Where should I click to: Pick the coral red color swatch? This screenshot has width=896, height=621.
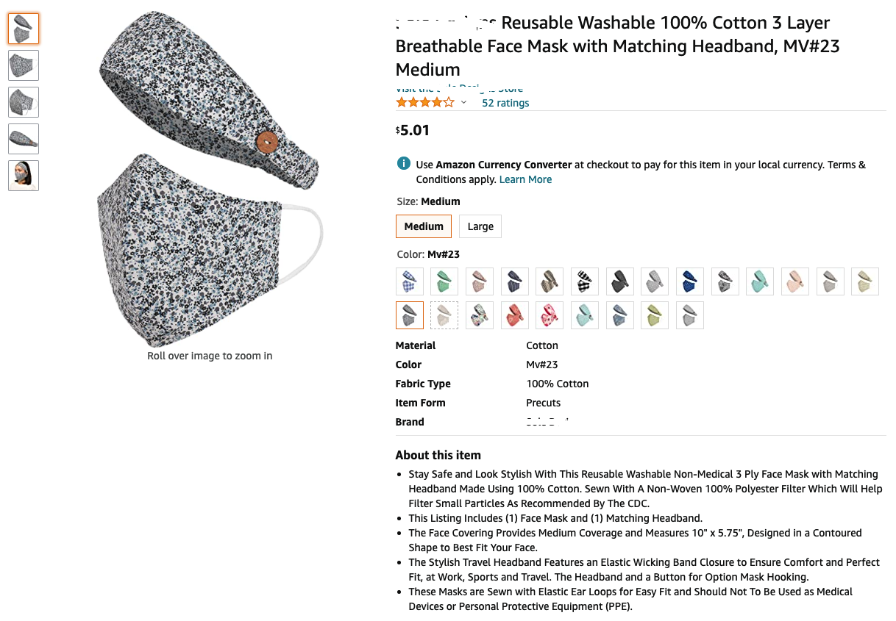pos(515,315)
